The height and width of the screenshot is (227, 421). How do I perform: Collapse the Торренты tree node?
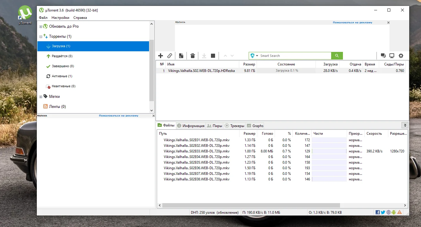[41, 37]
